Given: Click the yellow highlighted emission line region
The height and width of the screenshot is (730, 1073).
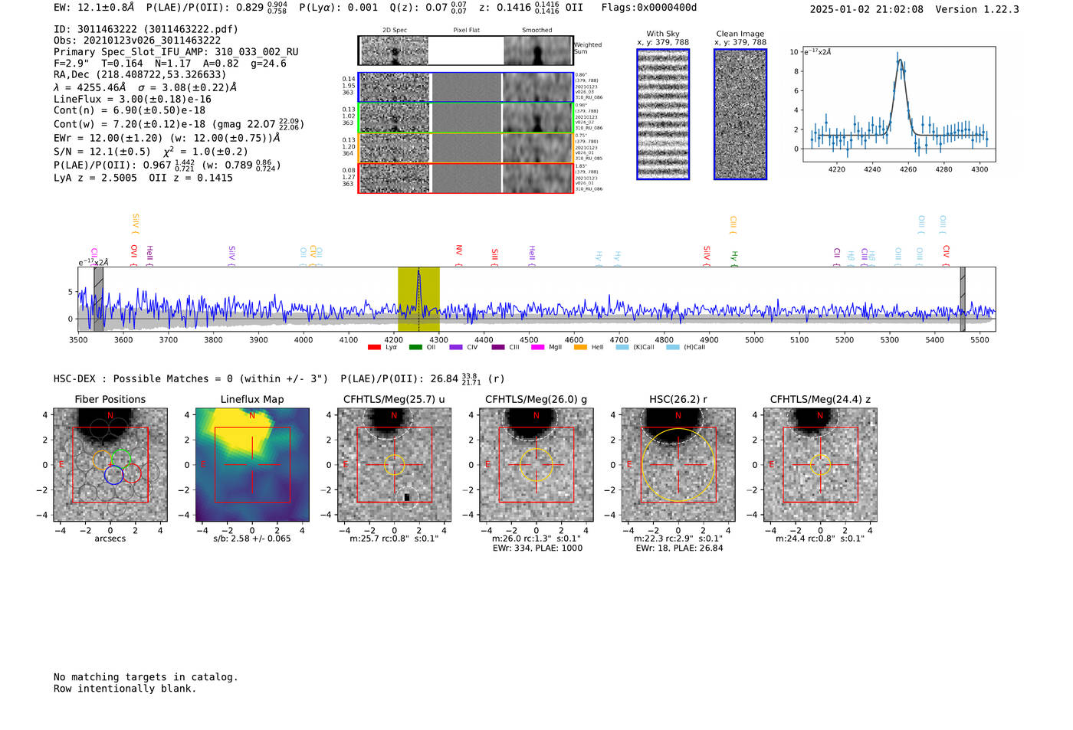Looking at the screenshot, I should (418, 300).
